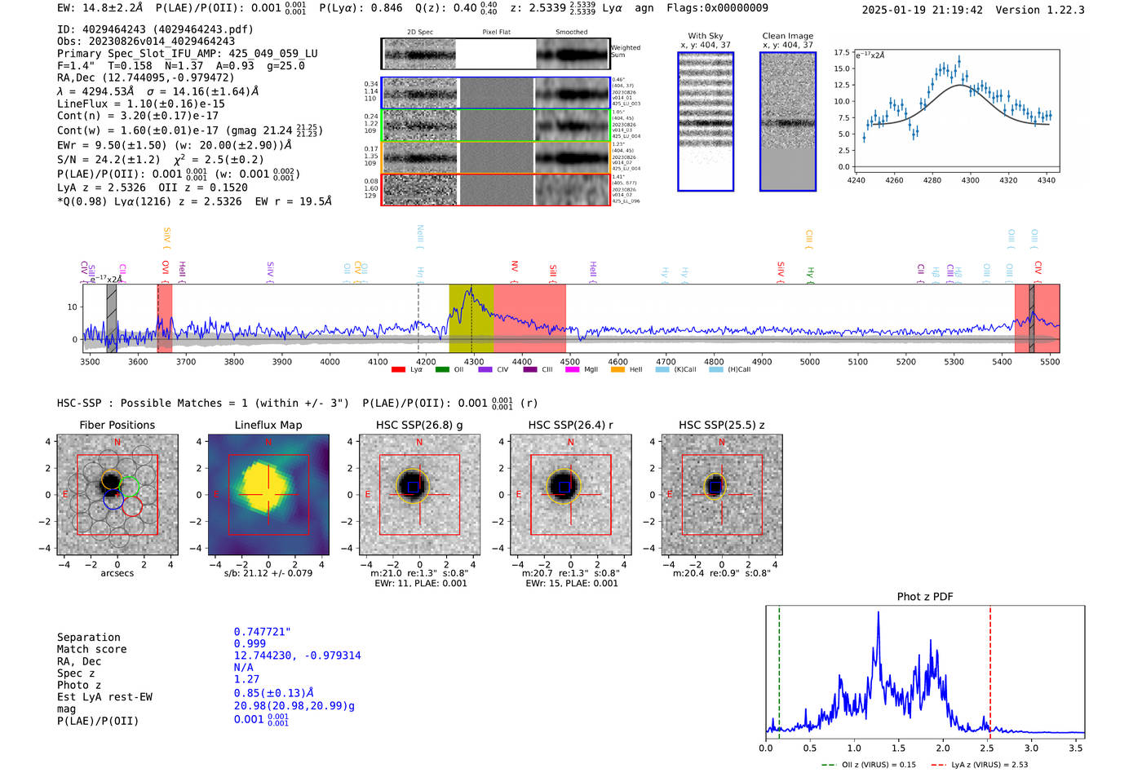The width and height of the screenshot is (1142, 777).
Task: Click the CIV purple legend swatch
Action: [x=485, y=370]
